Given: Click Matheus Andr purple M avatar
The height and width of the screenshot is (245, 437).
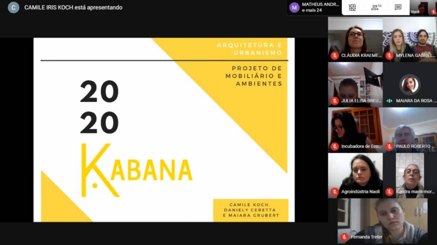Looking at the screenshot, I should [x=294, y=8].
